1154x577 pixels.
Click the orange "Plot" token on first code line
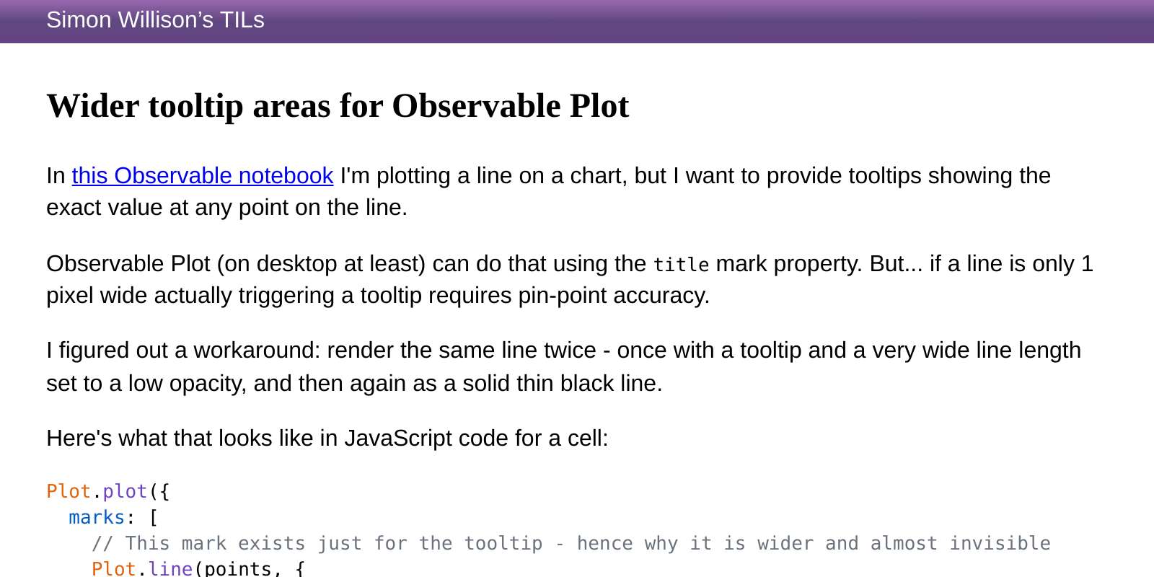69,491
